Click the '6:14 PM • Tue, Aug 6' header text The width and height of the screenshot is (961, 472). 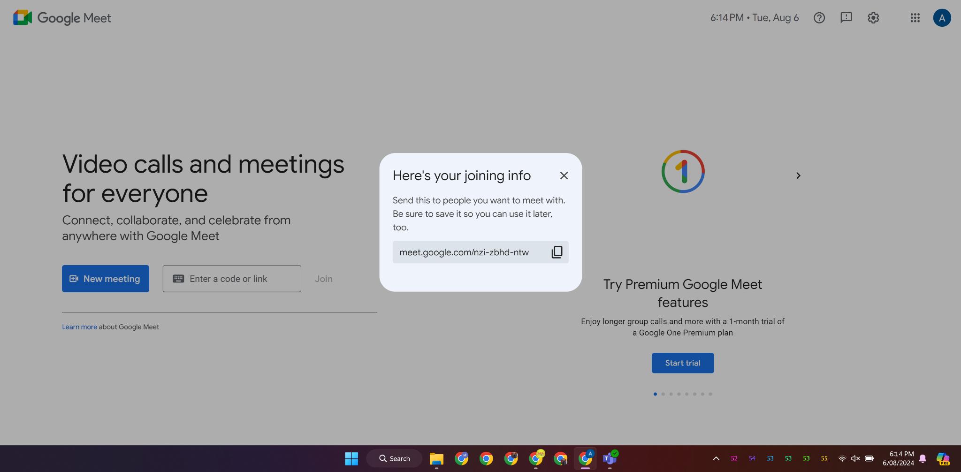(754, 18)
